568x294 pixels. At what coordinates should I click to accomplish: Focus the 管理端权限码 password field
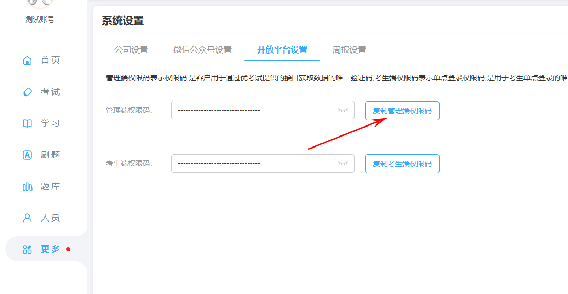pyautogui.click(x=263, y=110)
